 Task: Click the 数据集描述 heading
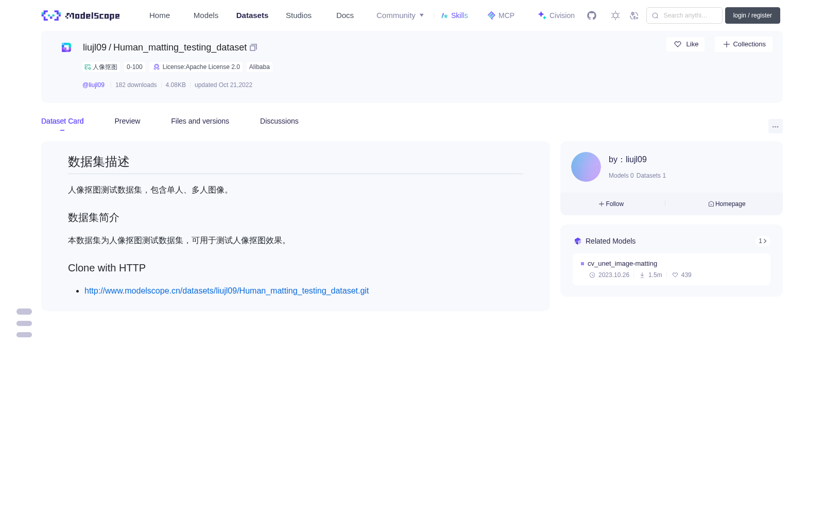(x=99, y=162)
